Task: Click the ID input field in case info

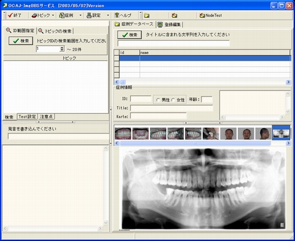Action: 141,99
